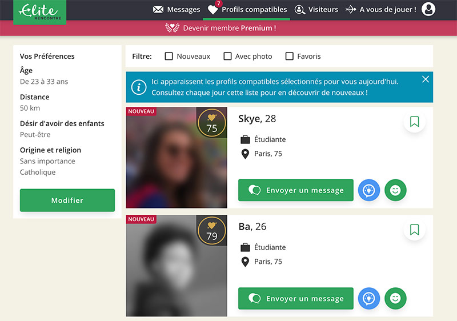Click the name Skye, 28
The height and width of the screenshot is (321, 457).
[x=257, y=119]
